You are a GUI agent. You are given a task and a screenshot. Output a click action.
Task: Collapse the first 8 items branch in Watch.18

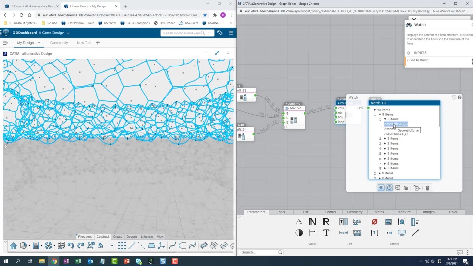pos(380,115)
